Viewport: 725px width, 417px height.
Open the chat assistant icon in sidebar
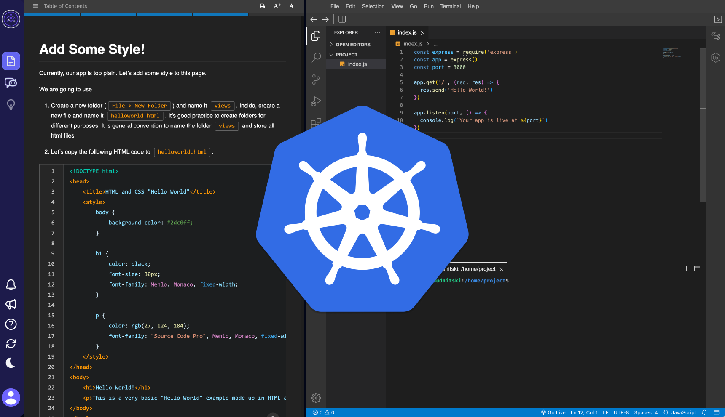pos(11,83)
